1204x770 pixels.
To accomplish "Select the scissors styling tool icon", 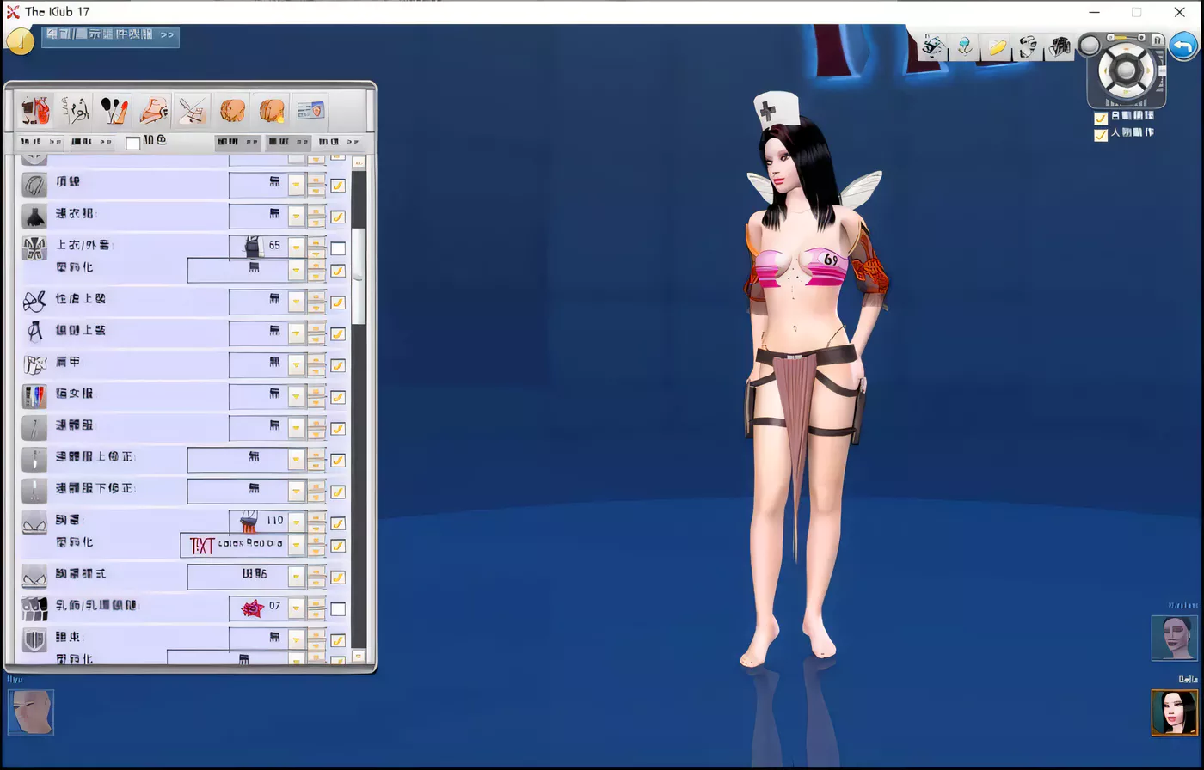I will pos(192,110).
